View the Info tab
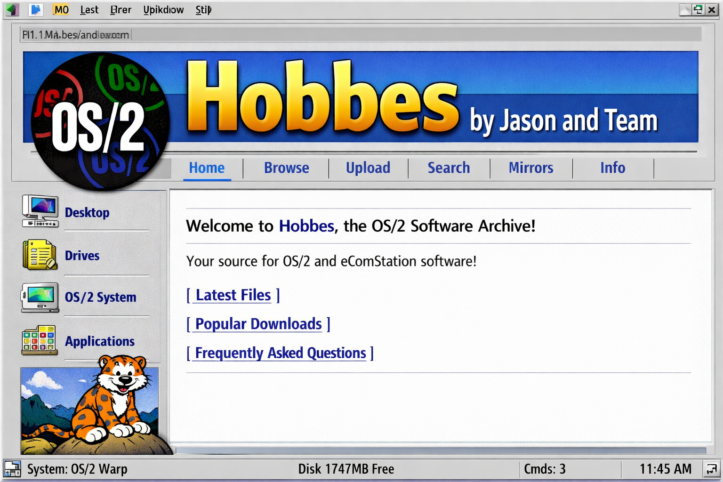Image resolution: width=723 pixels, height=482 pixels. pos(612,168)
